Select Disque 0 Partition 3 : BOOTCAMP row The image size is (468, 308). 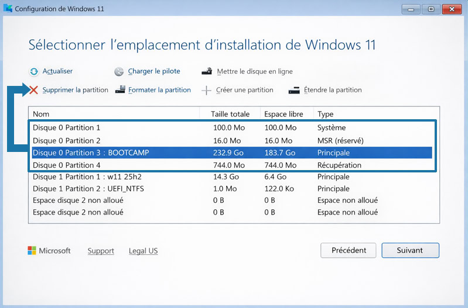click(x=232, y=153)
